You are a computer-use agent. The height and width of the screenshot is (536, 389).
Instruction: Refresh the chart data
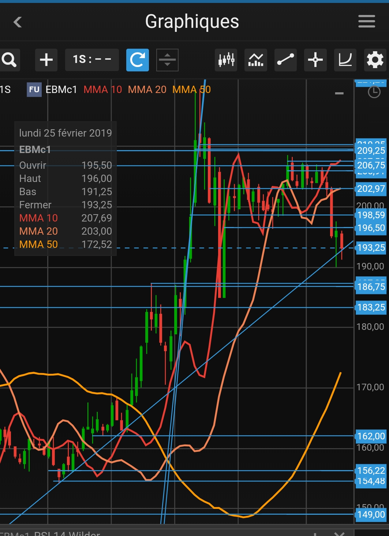138,60
